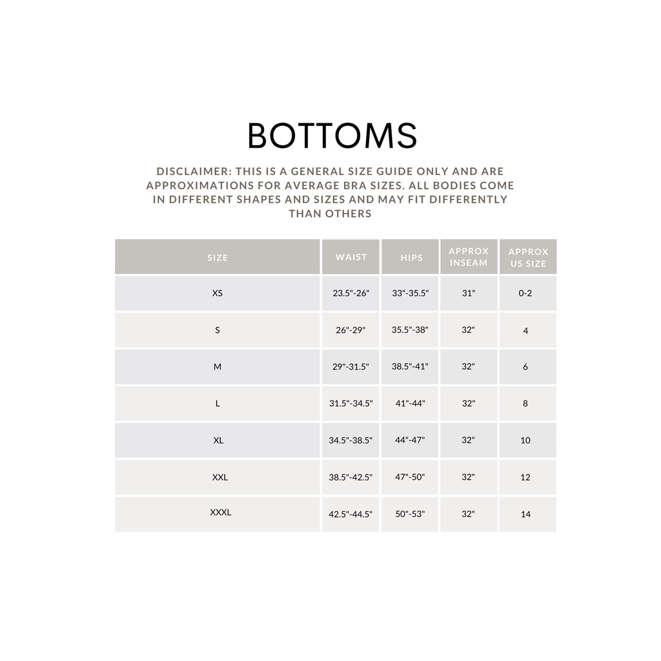Click the M size row label

[x=218, y=367]
